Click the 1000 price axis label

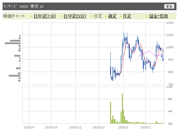170,47
